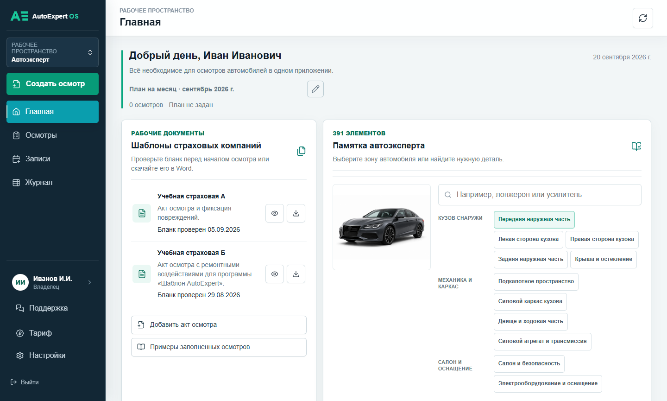
Task: Go to the Главная page
Action: coord(52,112)
